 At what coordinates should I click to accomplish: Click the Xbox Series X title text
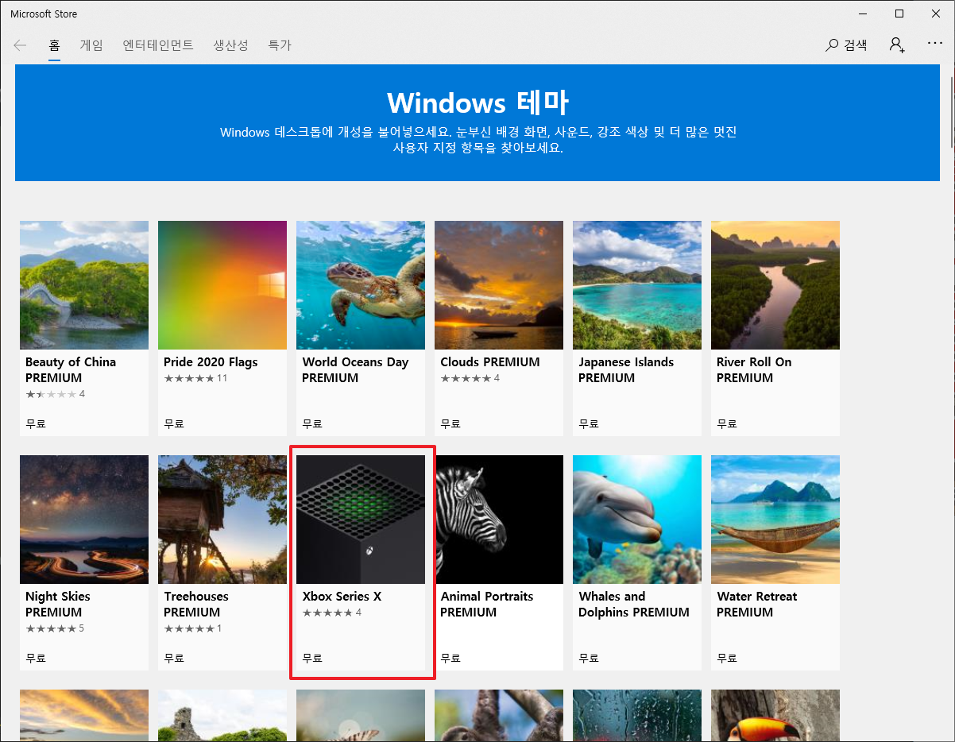pos(342,597)
